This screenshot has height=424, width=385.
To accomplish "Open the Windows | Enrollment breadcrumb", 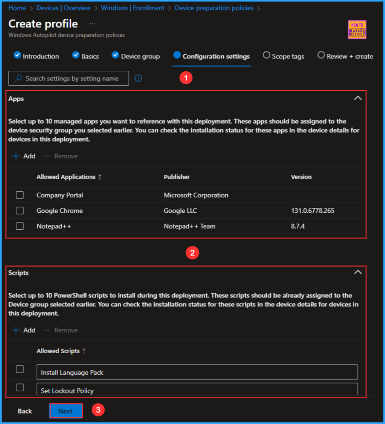I will pos(132,8).
